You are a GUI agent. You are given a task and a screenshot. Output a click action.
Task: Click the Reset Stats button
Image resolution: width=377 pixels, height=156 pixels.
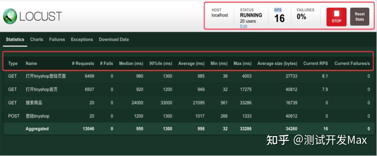(x=360, y=16)
